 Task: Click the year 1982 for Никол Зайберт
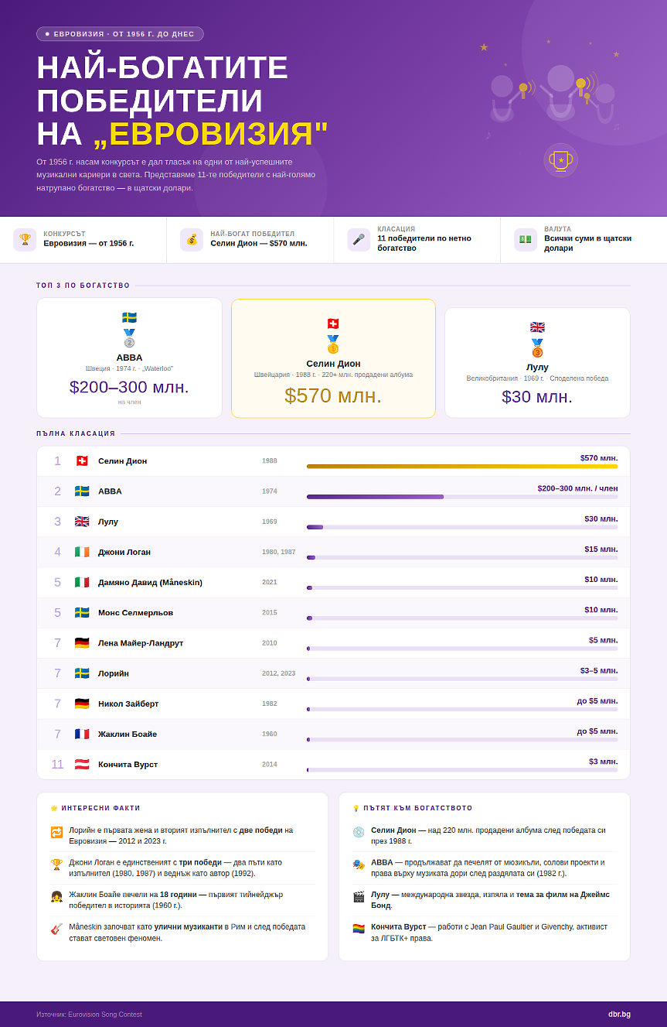[270, 703]
